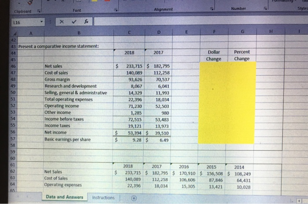The image size is (308, 204).
Task: Add a new sheet with plus icon
Action: point(134,198)
